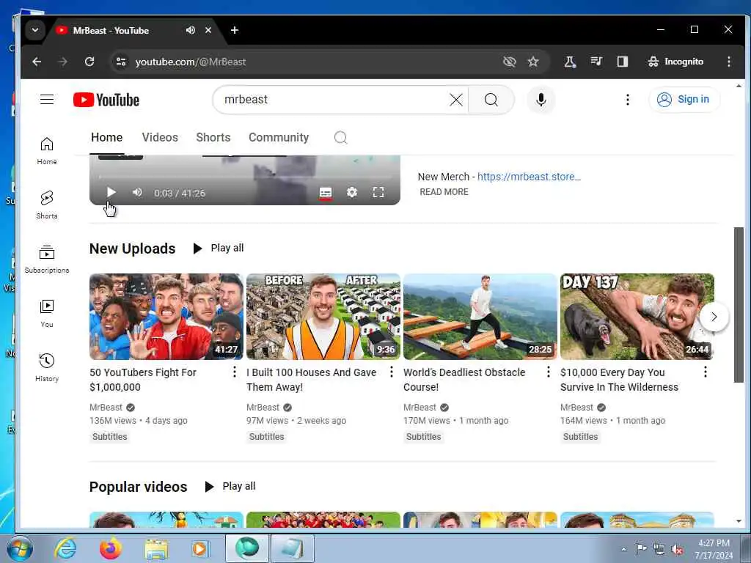The width and height of the screenshot is (751, 563).
Task: Open tab search dropdown arrow
Action: pos(35,30)
